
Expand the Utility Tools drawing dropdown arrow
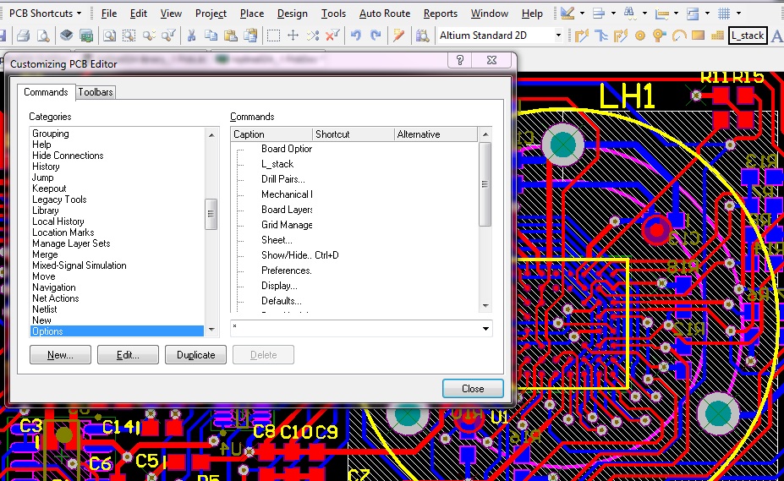tap(582, 13)
